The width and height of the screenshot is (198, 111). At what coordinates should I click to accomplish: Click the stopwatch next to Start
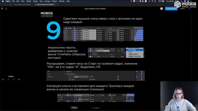(69, 77)
